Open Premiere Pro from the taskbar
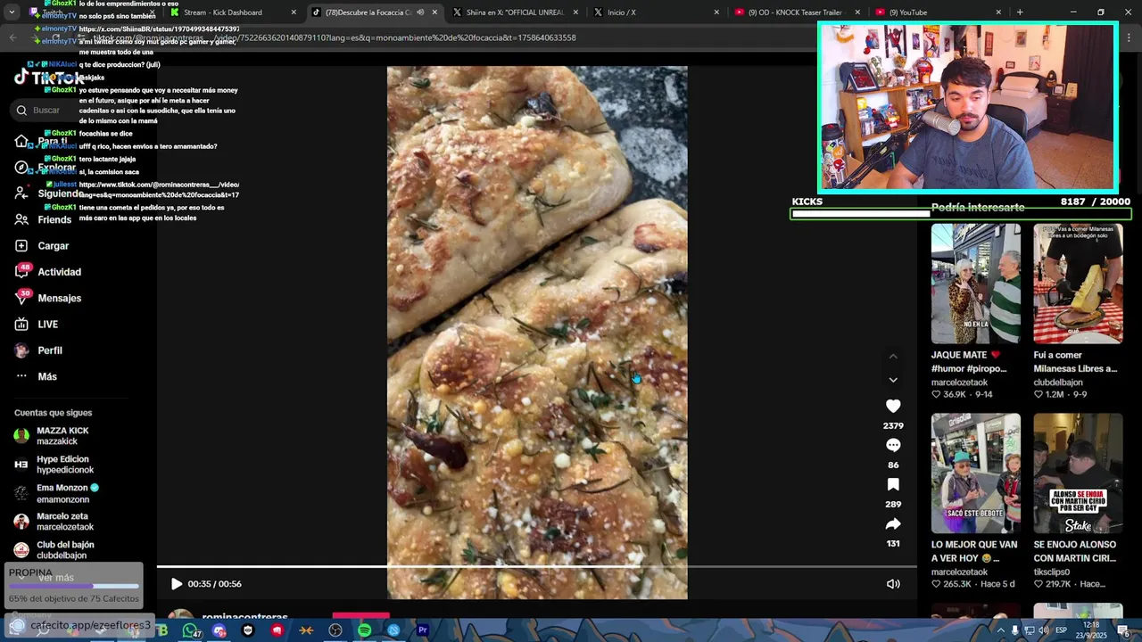 pyautogui.click(x=422, y=630)
